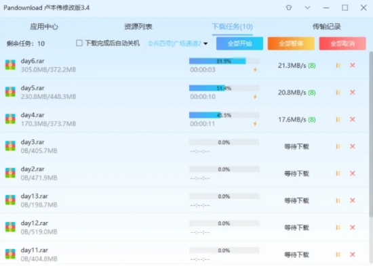This screenshot has width=373, height=266.
Task: Select the day12.rar file name
Action: point(35,223)
